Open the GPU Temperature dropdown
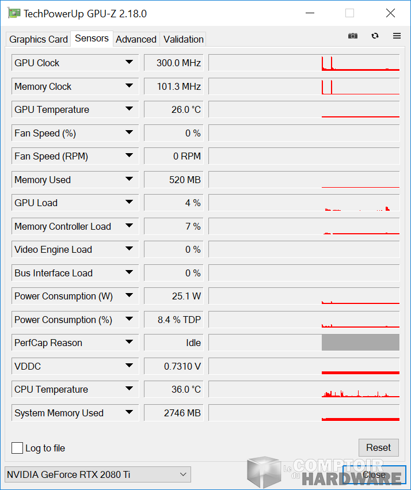Screen dimensions: 411x490 click(130, 109)
